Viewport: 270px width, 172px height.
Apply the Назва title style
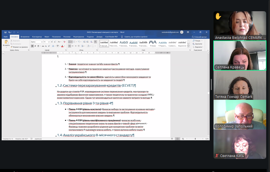[x=153, y=43]
